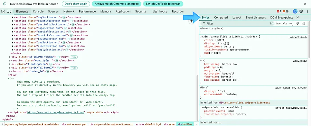
Task: Click the info icon in the notification bar
Action: (5, 4)
